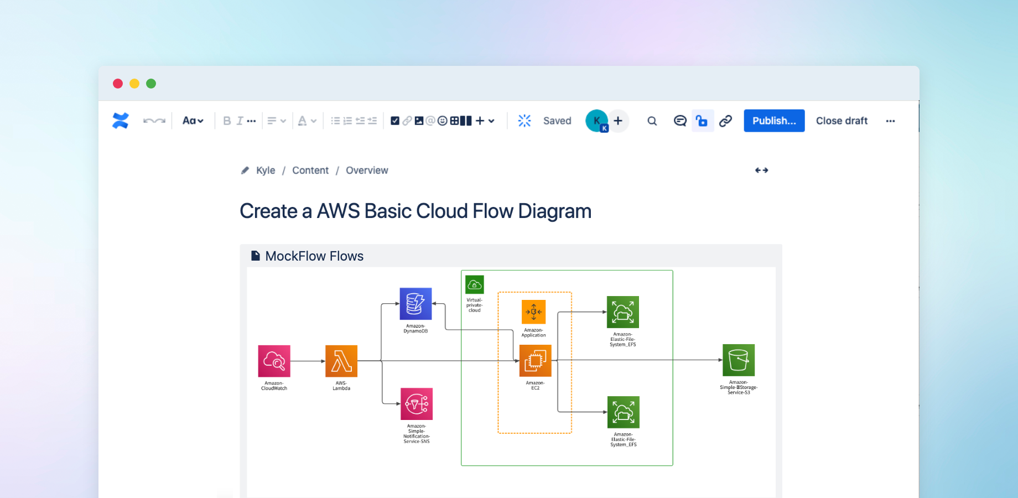
Task: Click the plus insert elements button
Action: click(x=480, y=121)
